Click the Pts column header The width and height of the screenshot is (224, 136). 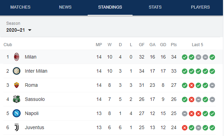click(174, 45)
